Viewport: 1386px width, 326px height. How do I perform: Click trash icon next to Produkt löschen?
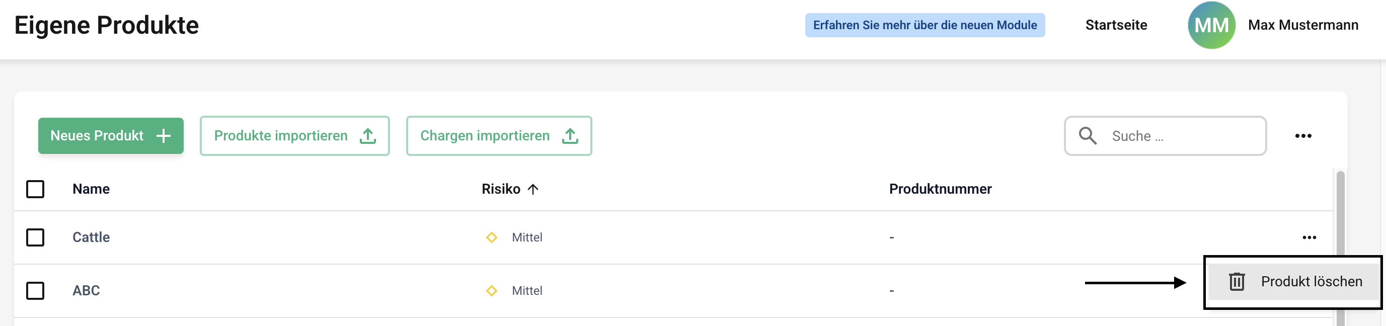pos(1237,281)
